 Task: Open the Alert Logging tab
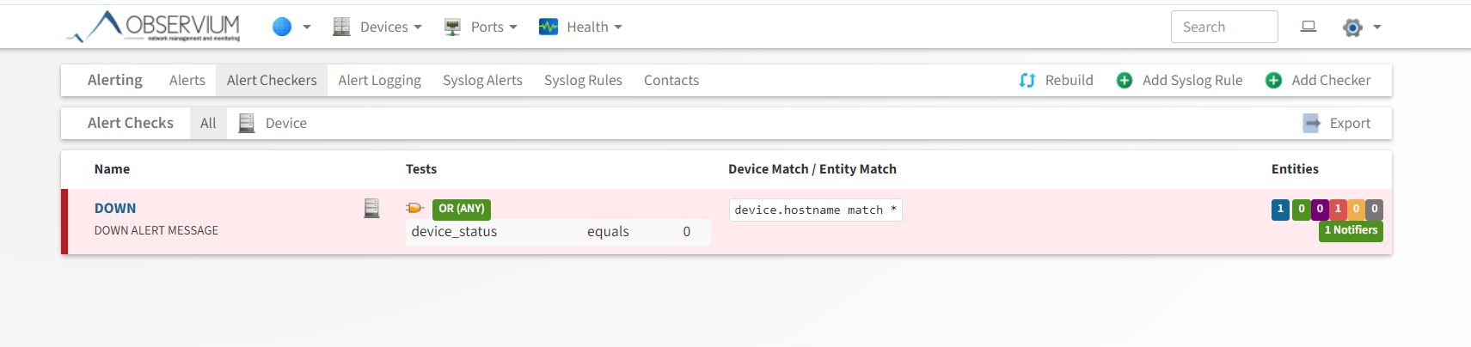pos(379,80)
